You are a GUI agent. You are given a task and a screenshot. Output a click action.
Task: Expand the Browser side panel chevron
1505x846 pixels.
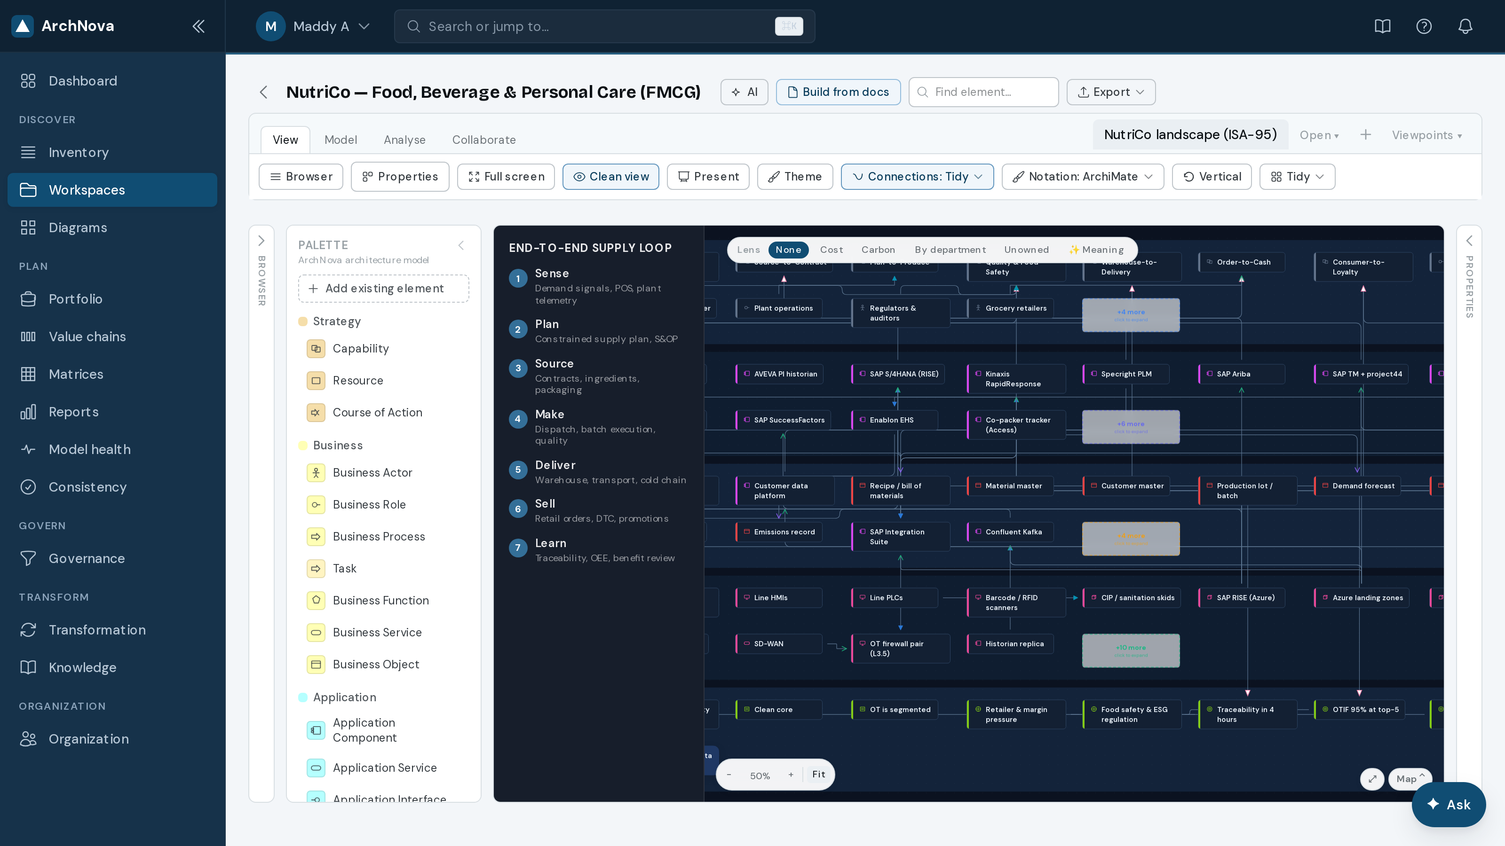pos(261,241)
